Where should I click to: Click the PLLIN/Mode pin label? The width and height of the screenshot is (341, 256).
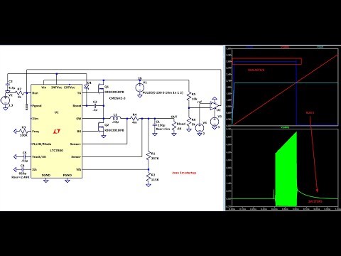[x=41, y=144]
